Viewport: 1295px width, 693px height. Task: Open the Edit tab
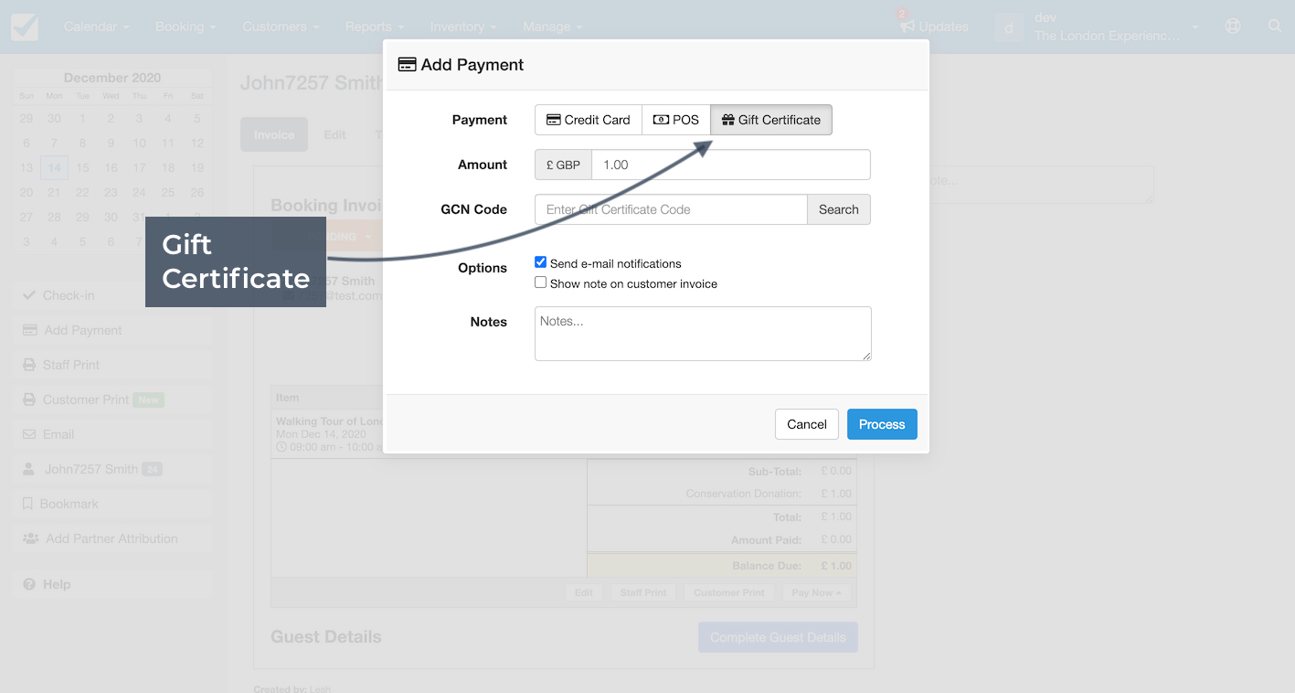click(x=334, y=134)
